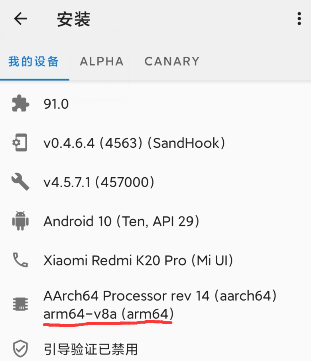This screenshot has width=311, height=361.
Task: Click the puzzle piece module icon
Action: (20, 103)
